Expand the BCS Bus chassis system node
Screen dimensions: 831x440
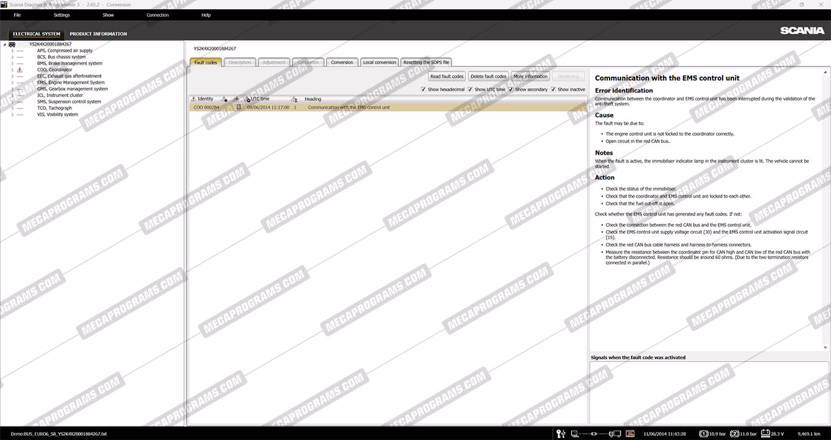[12, 57]
